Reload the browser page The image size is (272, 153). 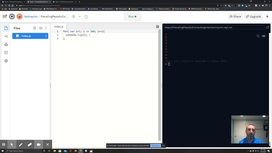(x=9, y=6)
